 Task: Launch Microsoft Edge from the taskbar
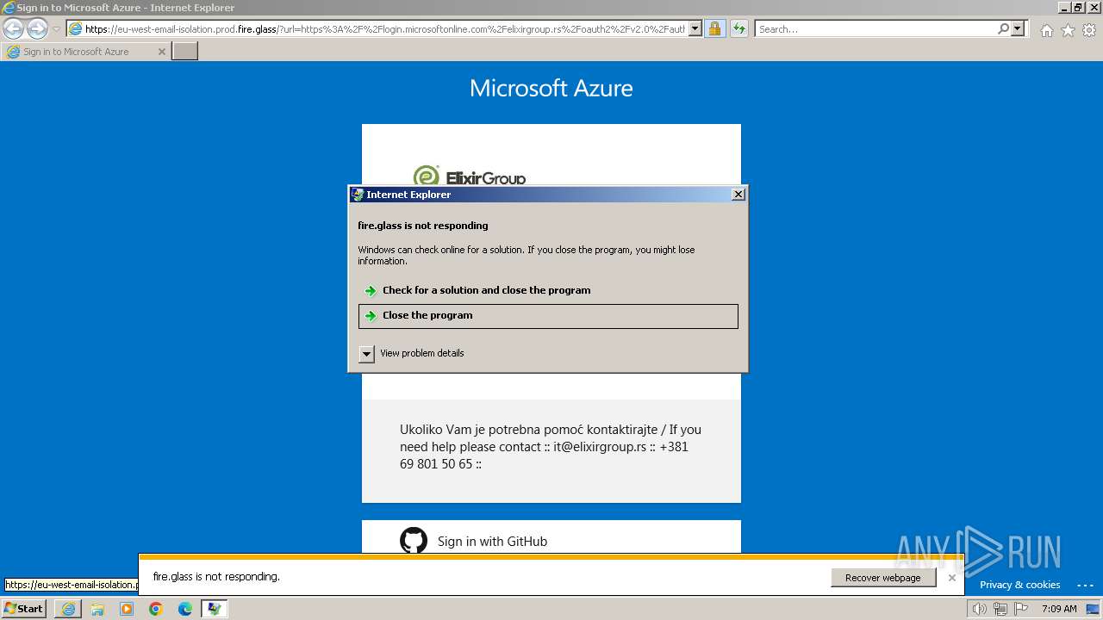click(185, 609)
